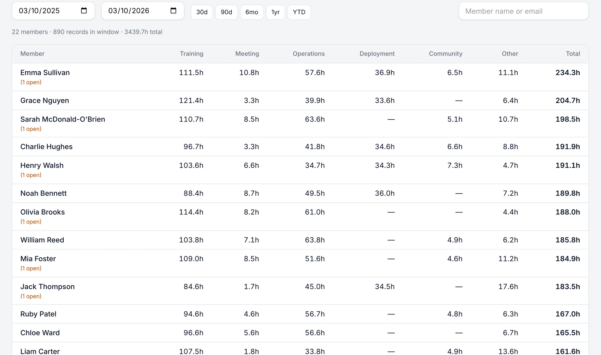This screenshot has width=601, height=355.
Task: Select the YTD range preset
Action: (x=299, y=12)
